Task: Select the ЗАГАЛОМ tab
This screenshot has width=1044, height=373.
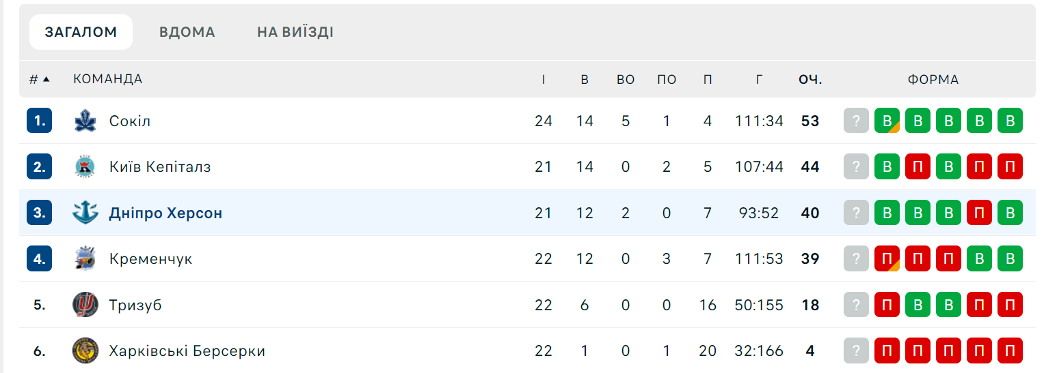Action: click(x=81, y=32)
